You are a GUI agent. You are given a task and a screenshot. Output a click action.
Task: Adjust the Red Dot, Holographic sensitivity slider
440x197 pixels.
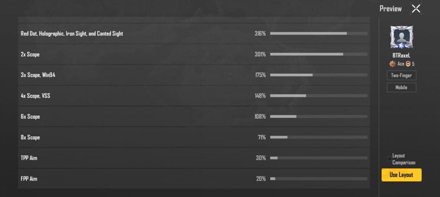(318, 34)
